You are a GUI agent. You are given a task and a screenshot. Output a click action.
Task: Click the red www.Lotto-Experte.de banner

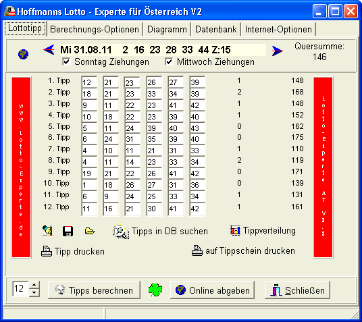point(21,167)
